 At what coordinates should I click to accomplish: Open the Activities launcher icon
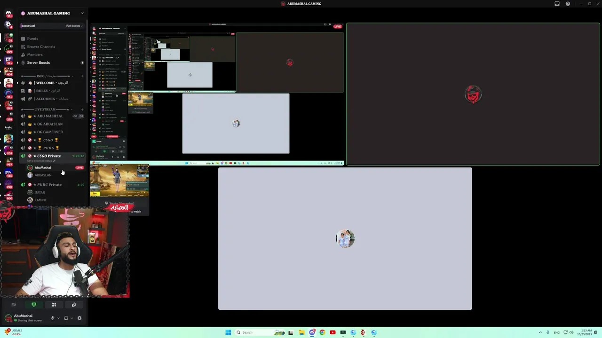(x=54, y=305)
